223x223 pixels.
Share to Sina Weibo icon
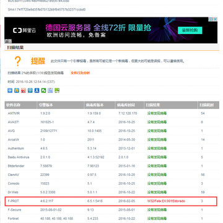pyautogui.click(x=24, y=90)
